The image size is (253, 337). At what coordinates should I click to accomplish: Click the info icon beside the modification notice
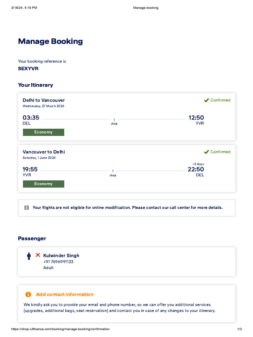click(x=27, y=208)
